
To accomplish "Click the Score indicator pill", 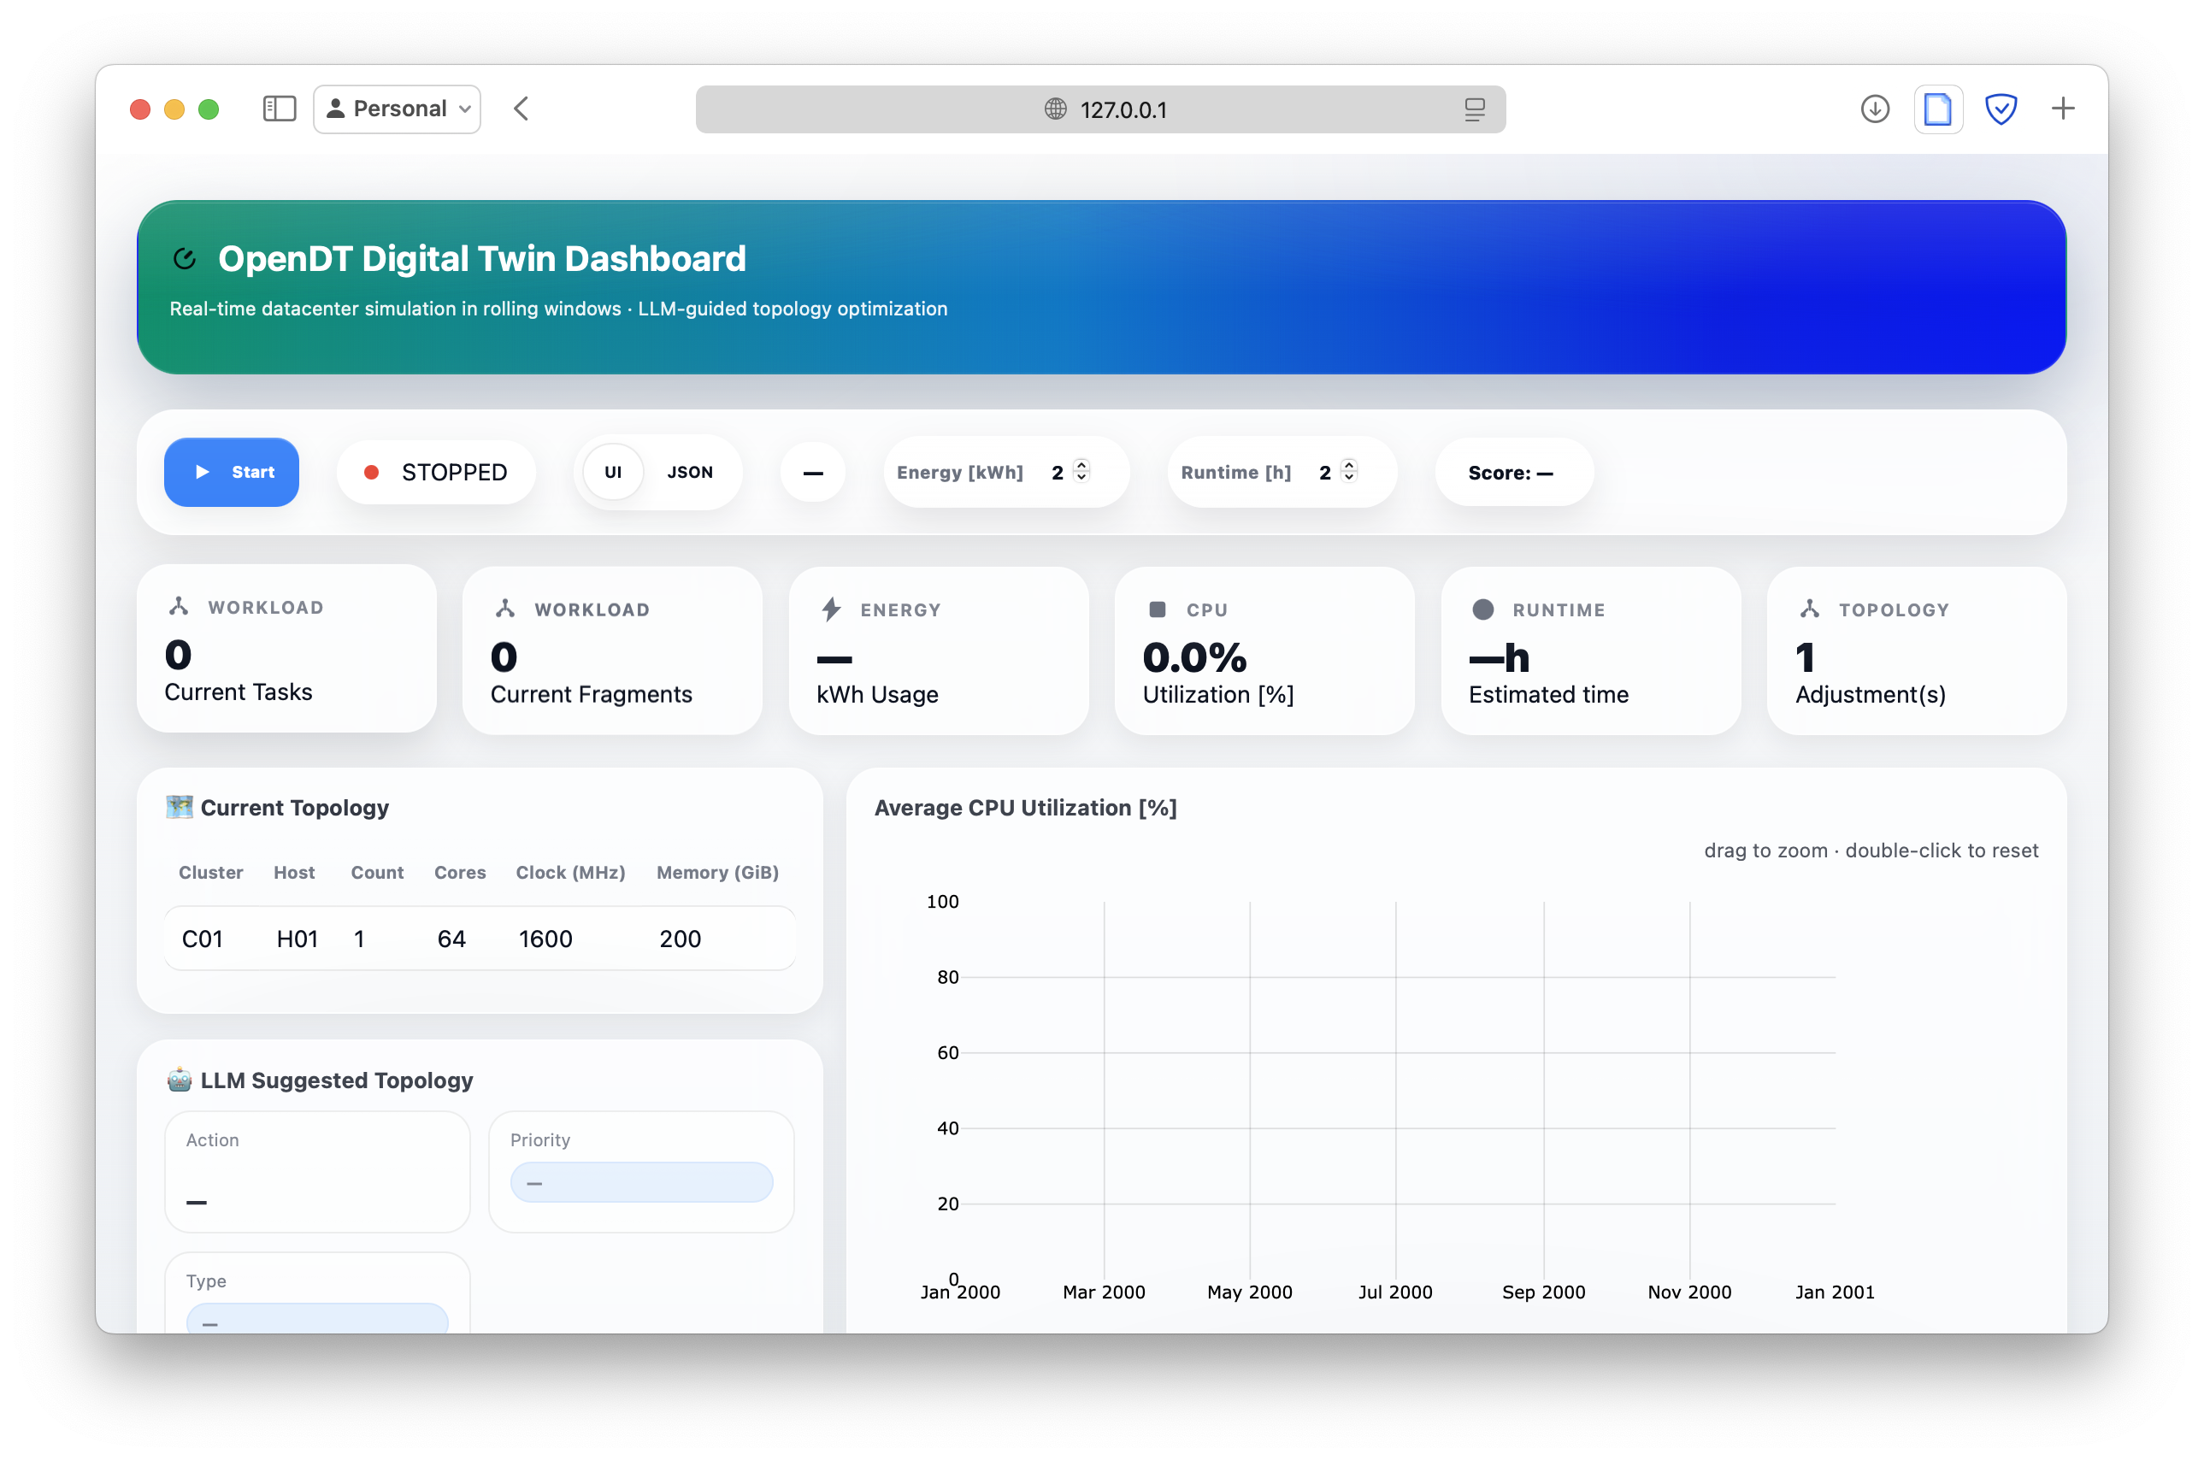I will click(1512, 472).
